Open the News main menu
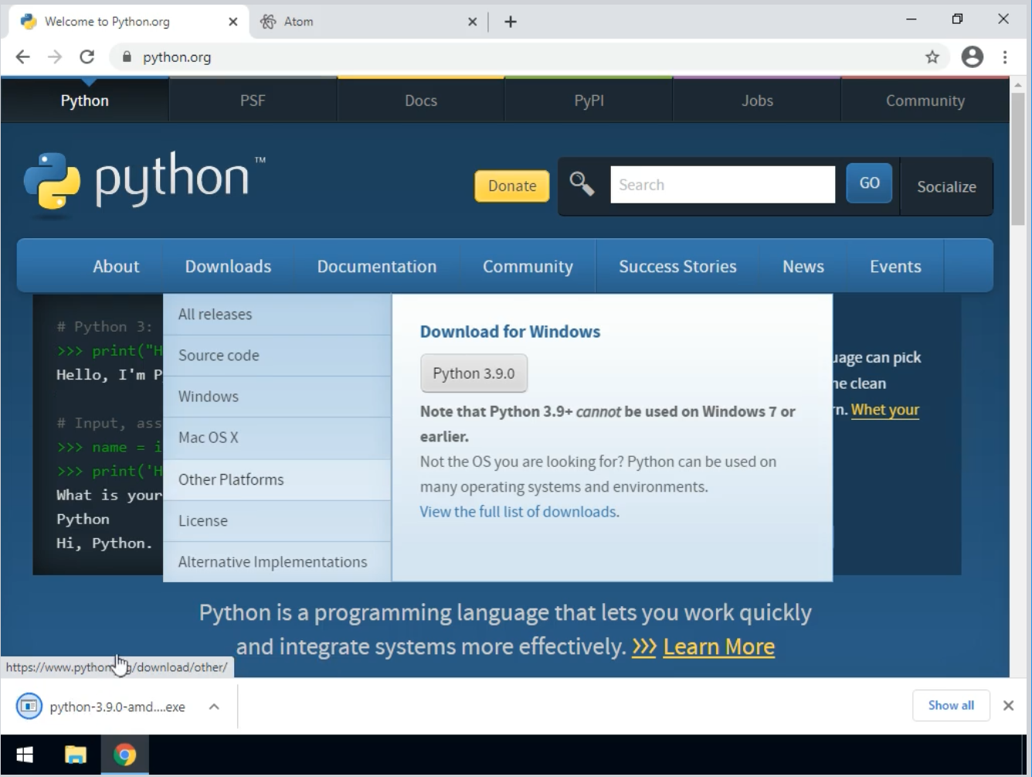 (803, 266)
